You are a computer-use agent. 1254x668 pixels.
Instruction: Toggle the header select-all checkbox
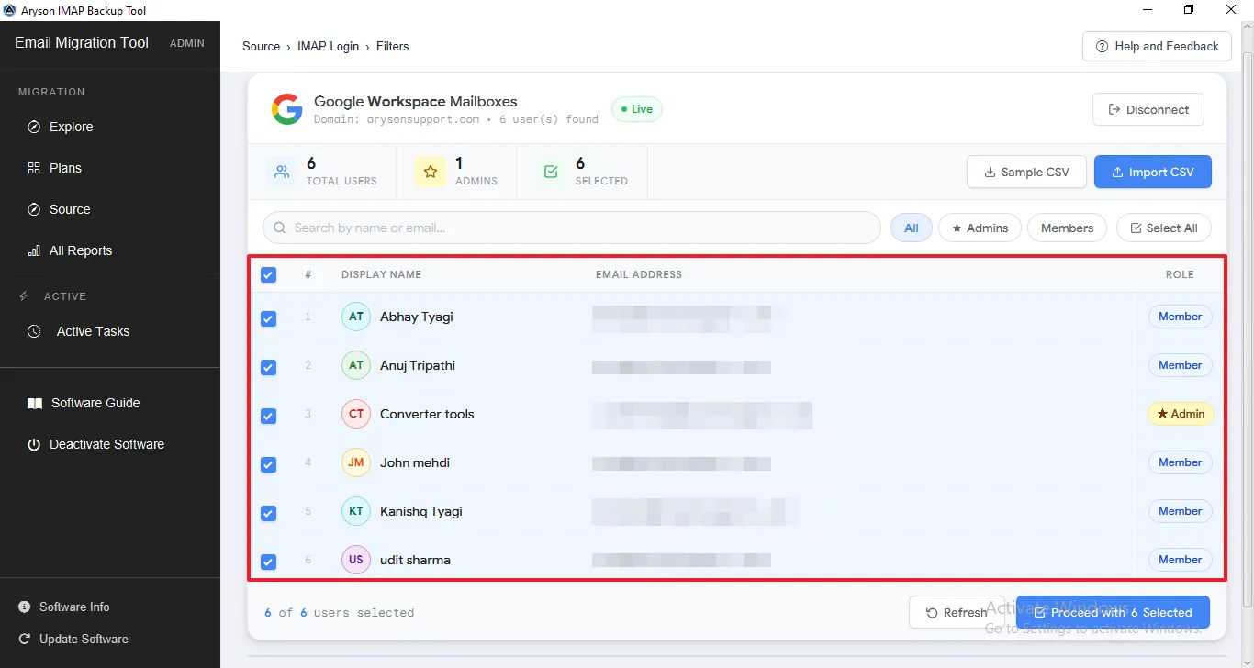tap(268, 274)
